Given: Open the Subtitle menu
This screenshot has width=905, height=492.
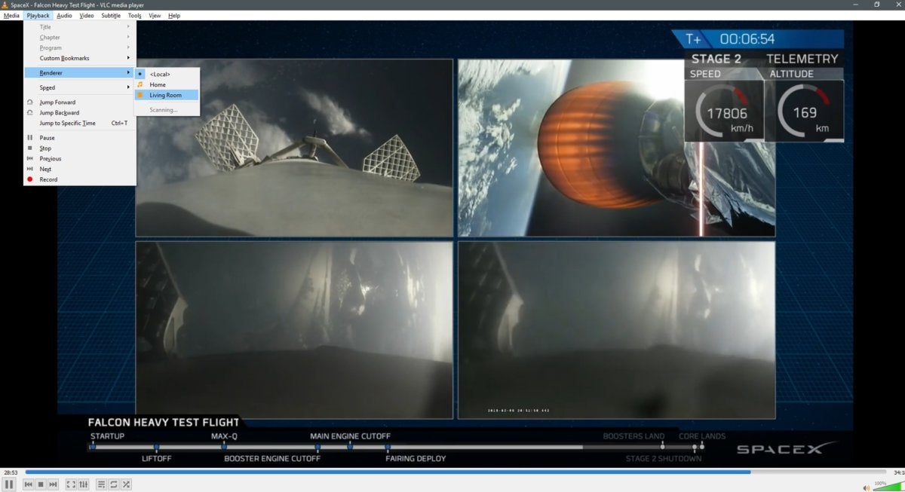Looking at the screenshot, I should click(x=111, y=16).
